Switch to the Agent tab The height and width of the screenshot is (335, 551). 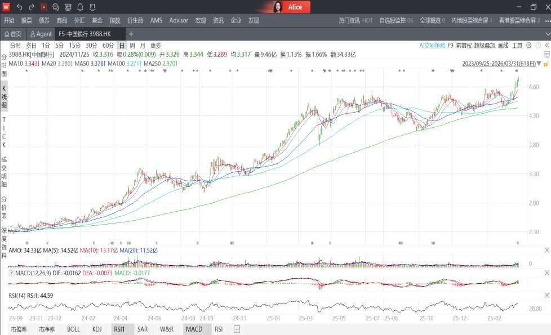41,34
